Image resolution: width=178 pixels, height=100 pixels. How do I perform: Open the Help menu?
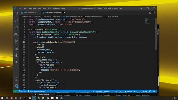tap(63, 9)
